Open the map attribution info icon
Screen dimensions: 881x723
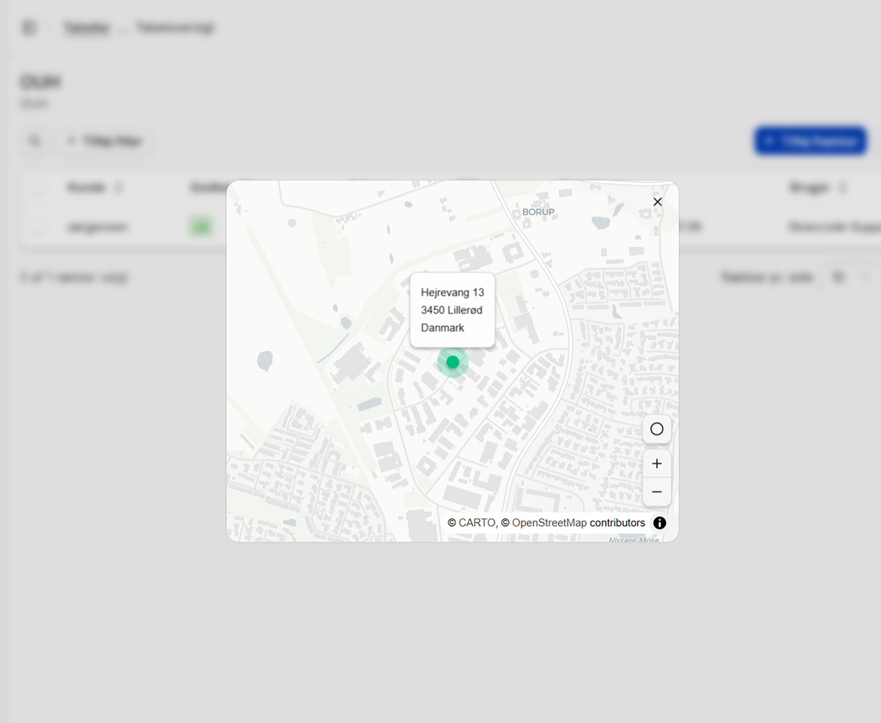pos(659,523)
